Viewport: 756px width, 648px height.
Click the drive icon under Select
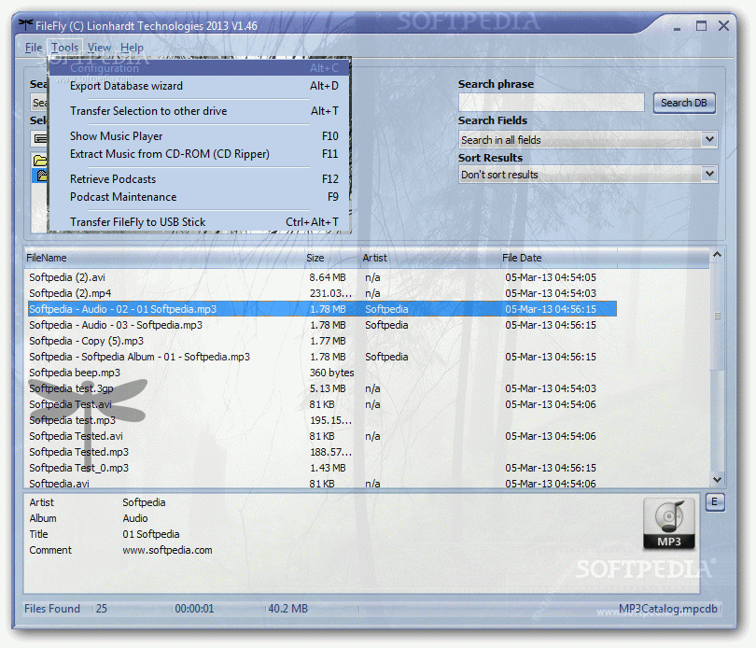[x=39, y=139]
